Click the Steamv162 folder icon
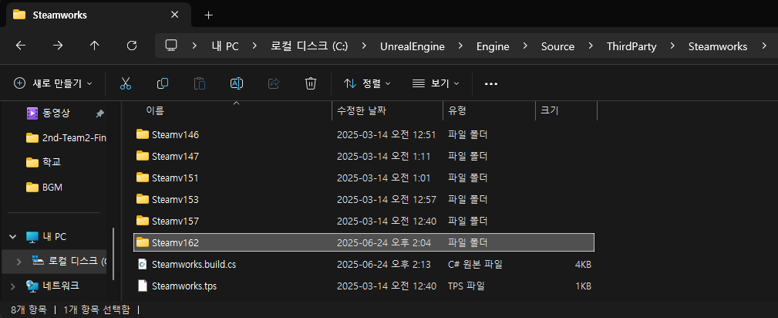 pos(143,242)
